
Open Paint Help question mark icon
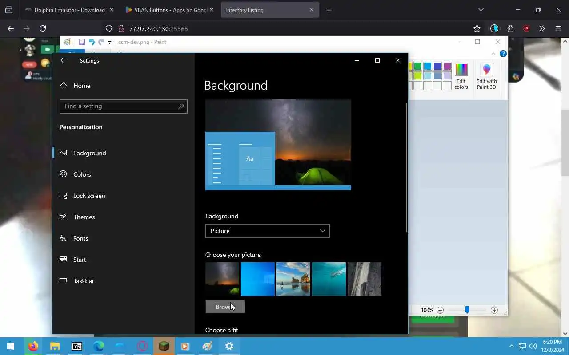(503, 54)
